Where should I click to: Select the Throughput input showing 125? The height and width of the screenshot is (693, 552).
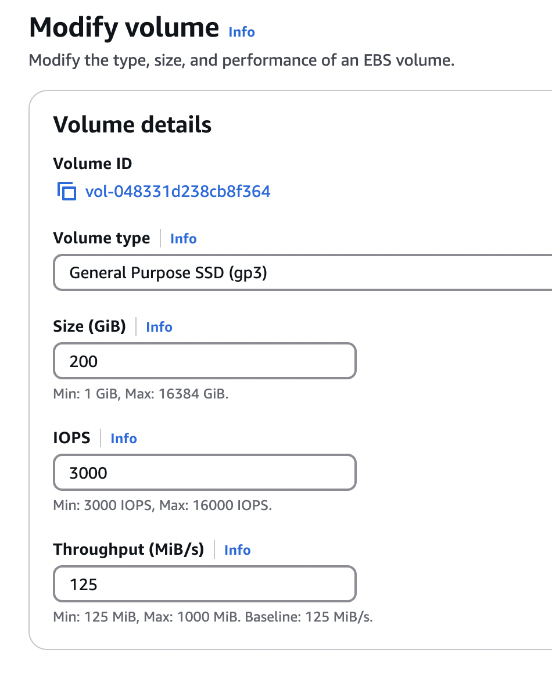pyautogui.click(x=204, y=584)
